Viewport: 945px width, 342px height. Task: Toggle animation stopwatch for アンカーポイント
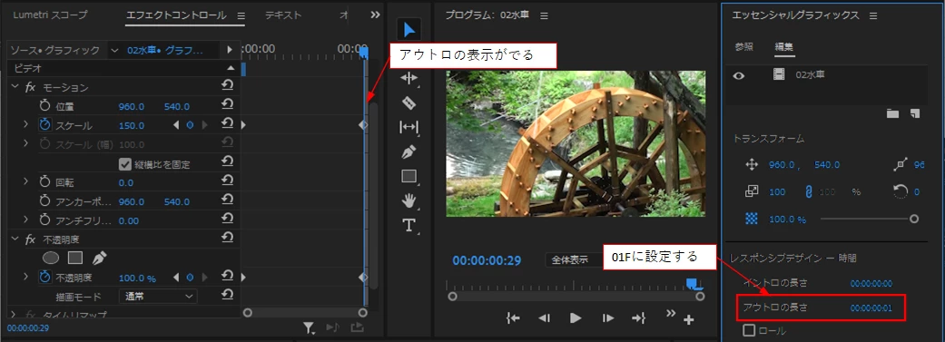point(45,201)
